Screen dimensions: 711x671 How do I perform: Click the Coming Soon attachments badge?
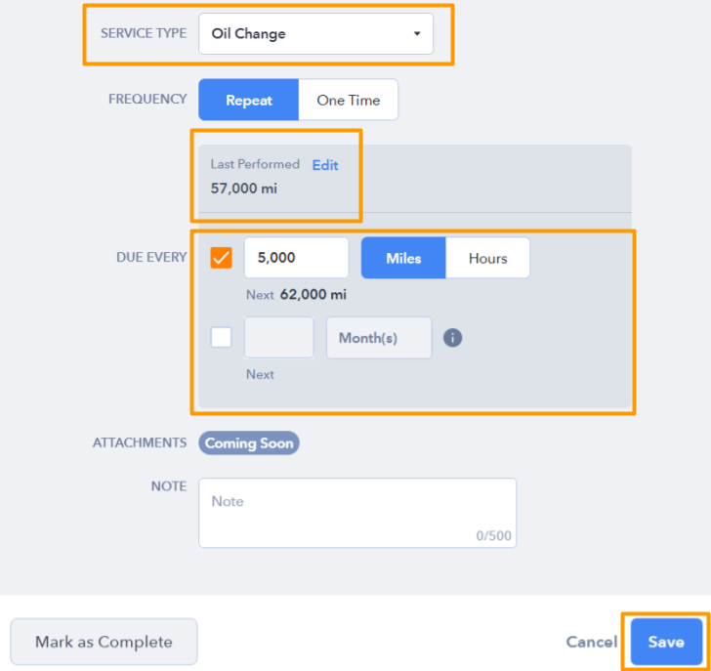tap(249, 443)
